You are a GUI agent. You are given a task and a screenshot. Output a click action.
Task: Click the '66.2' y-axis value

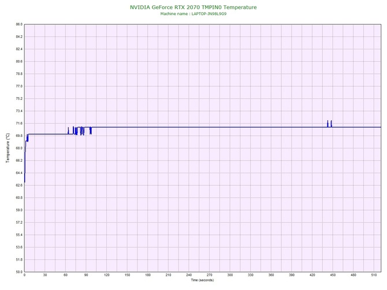click(19, 161)
